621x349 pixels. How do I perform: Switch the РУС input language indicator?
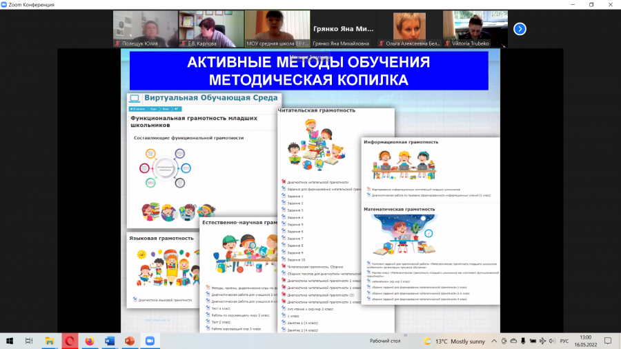564,341
